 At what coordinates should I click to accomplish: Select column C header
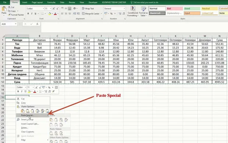tap(57, 36)
